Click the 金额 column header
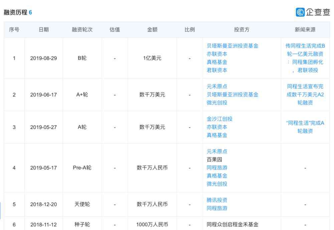This screenshot has width=334, height=230. pos(152,30)
